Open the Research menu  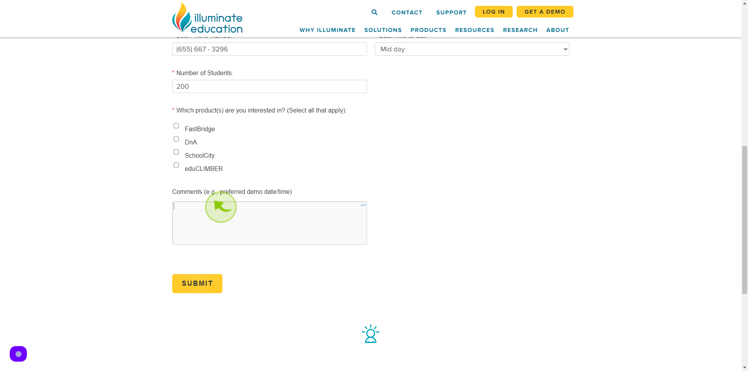pyautogui.click(x=520, y=30)
